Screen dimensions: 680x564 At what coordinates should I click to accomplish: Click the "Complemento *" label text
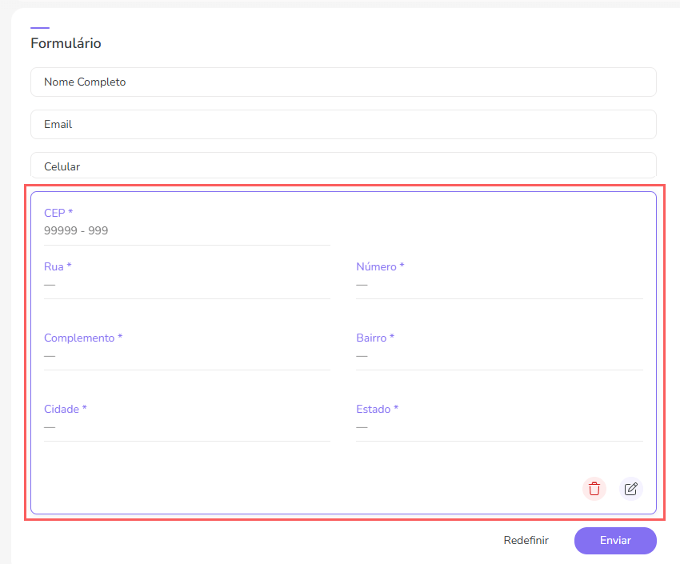[83, 338]
